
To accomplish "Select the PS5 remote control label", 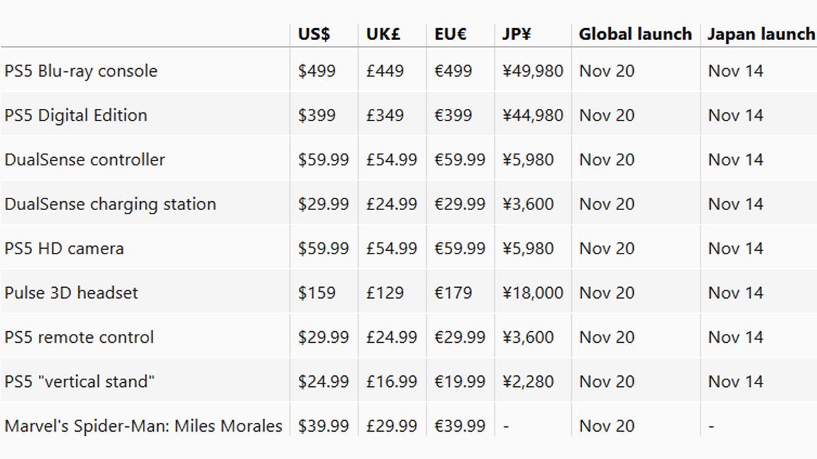I will point(79,337).
